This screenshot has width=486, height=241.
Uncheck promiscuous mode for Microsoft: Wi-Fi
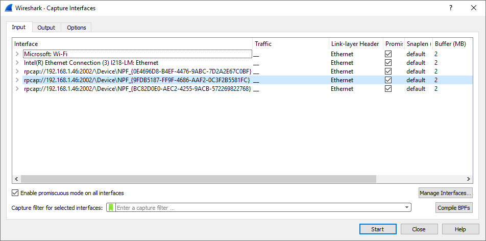point(388,54)
